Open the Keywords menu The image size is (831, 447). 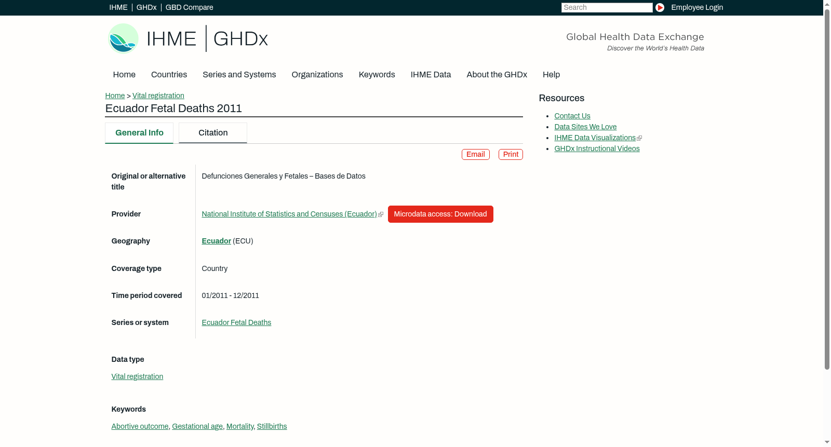377,74
